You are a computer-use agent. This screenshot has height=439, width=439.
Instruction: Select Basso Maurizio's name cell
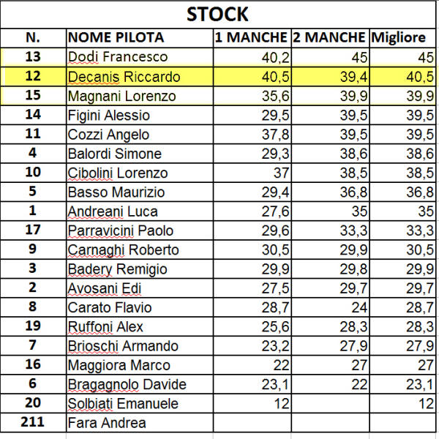[x=139, y=192]
